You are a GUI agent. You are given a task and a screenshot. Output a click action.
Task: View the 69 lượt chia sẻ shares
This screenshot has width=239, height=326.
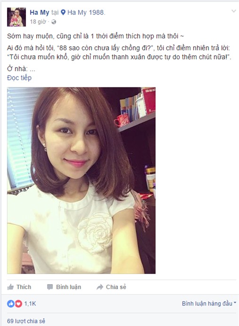[26, 321]
